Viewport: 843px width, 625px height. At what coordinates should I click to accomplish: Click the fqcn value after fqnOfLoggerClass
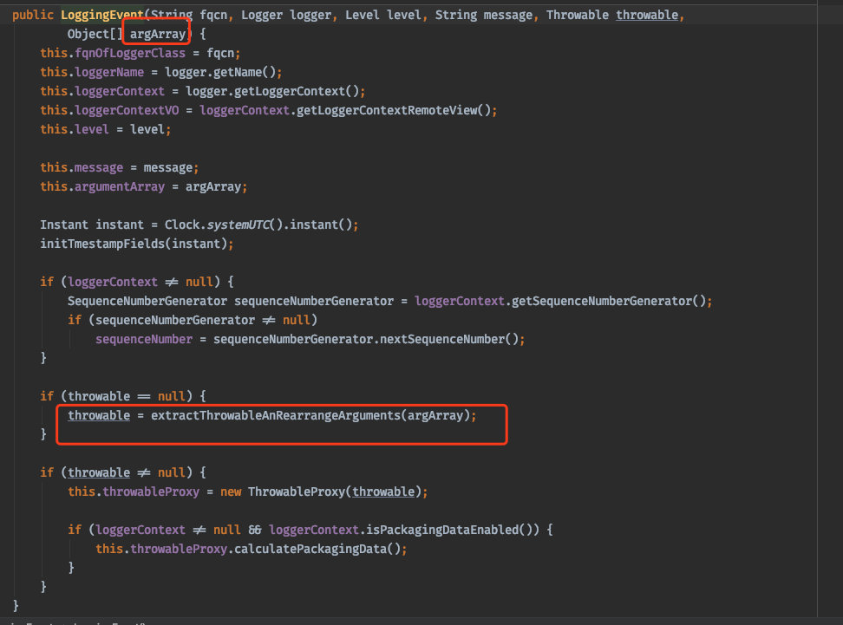coord(220,53)
